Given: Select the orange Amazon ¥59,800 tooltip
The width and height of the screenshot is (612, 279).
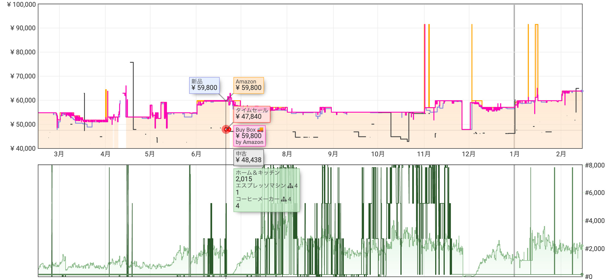Looking at the screenshot, I should tap(249, 85).
